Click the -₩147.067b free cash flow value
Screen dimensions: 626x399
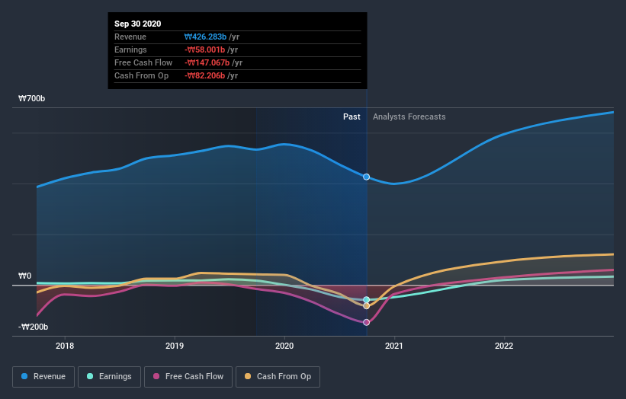207,62
